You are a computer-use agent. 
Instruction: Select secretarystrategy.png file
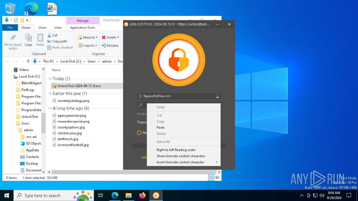point(73,101)
